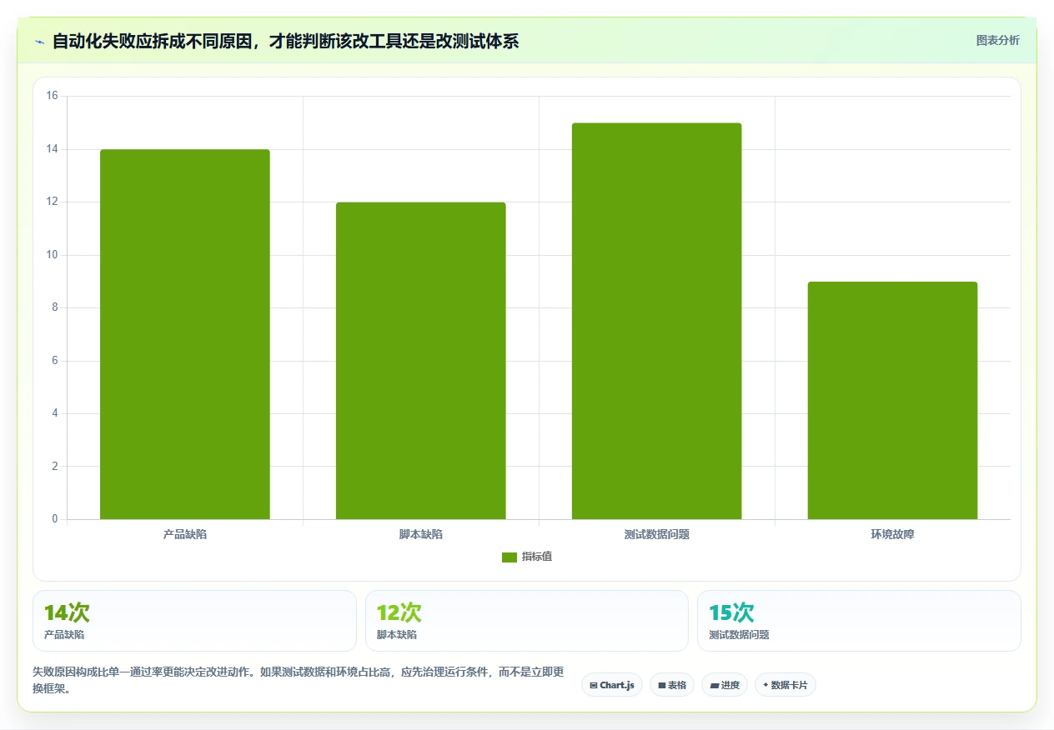Click the 产品缺陷 x-axis label
The width and height of the screenshot is (1054, 730).
[185, 534]
